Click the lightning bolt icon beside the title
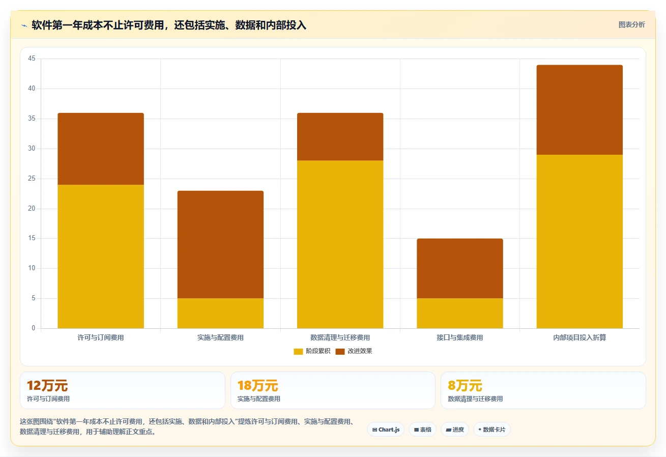The height and width of the screenshot is (457, 666). (x=24, y=25)
